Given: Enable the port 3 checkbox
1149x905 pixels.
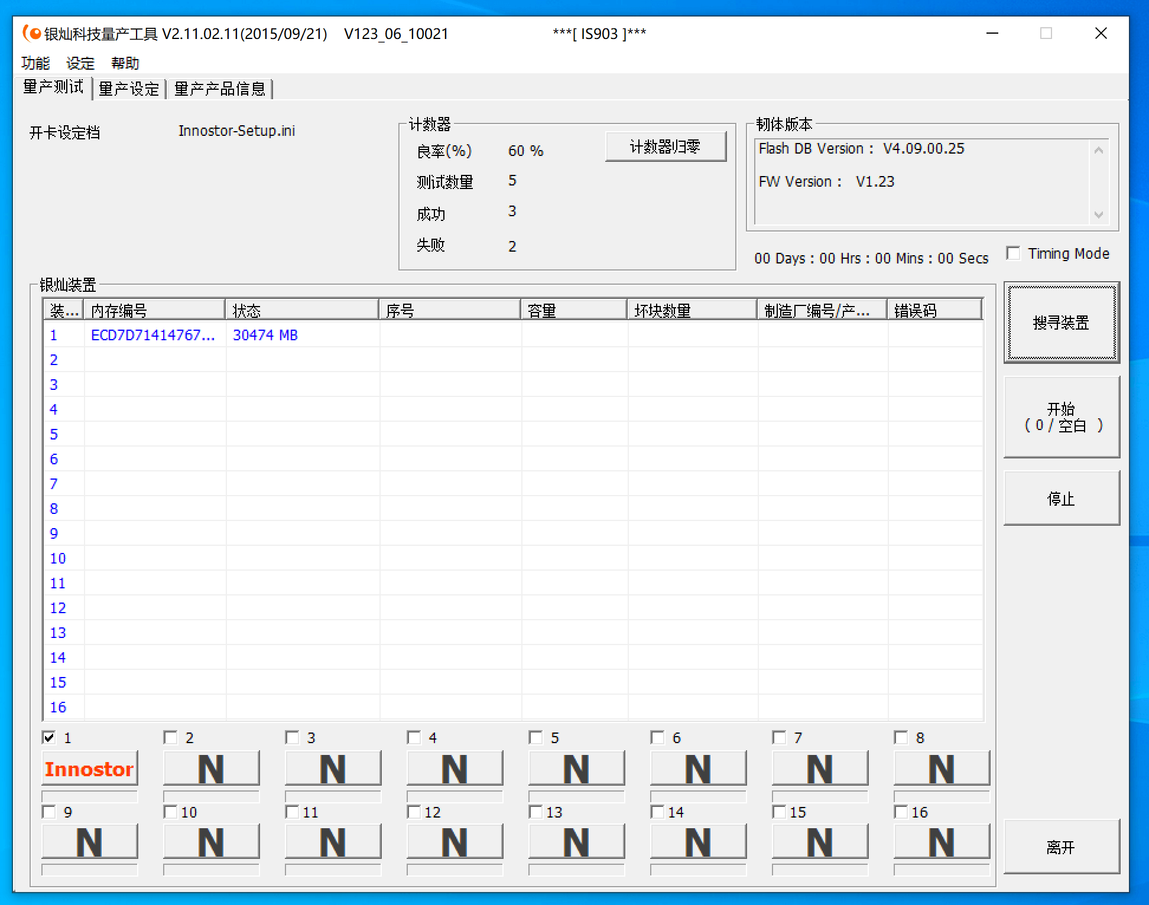Looking at the screenshot, I should (x=293, y=737).
